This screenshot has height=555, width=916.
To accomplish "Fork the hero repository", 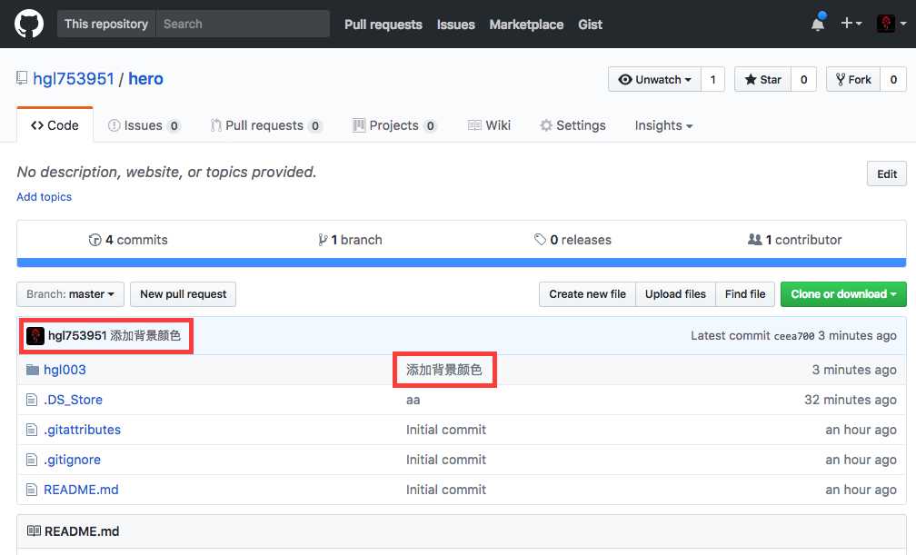I will [853, 80].
